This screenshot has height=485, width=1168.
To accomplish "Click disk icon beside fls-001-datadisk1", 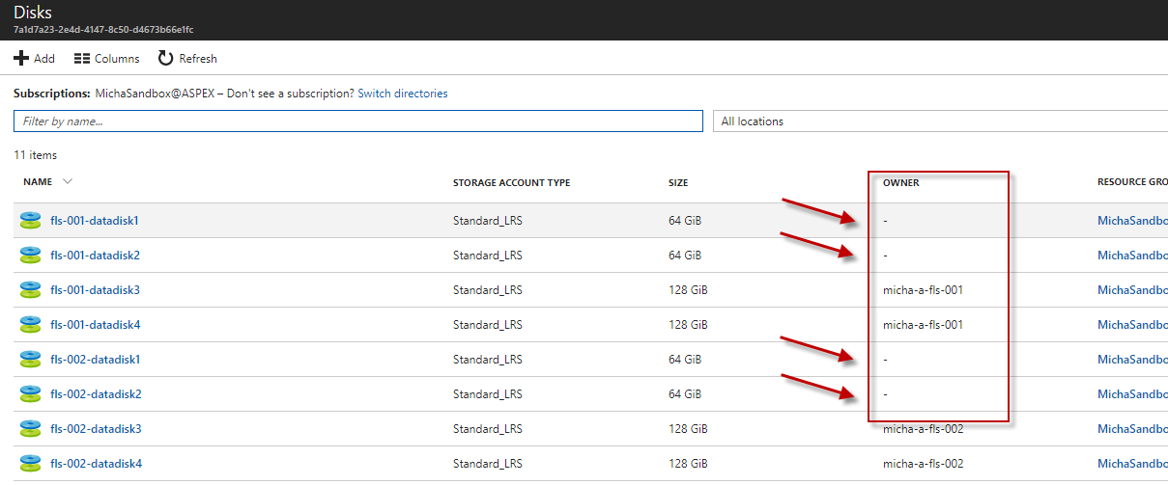I will [31, 221].
